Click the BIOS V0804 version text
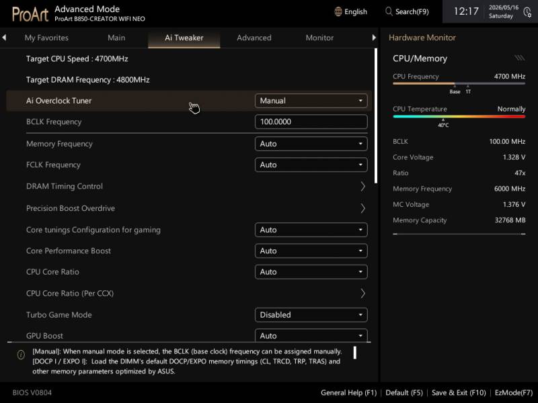 pos(32,393)
